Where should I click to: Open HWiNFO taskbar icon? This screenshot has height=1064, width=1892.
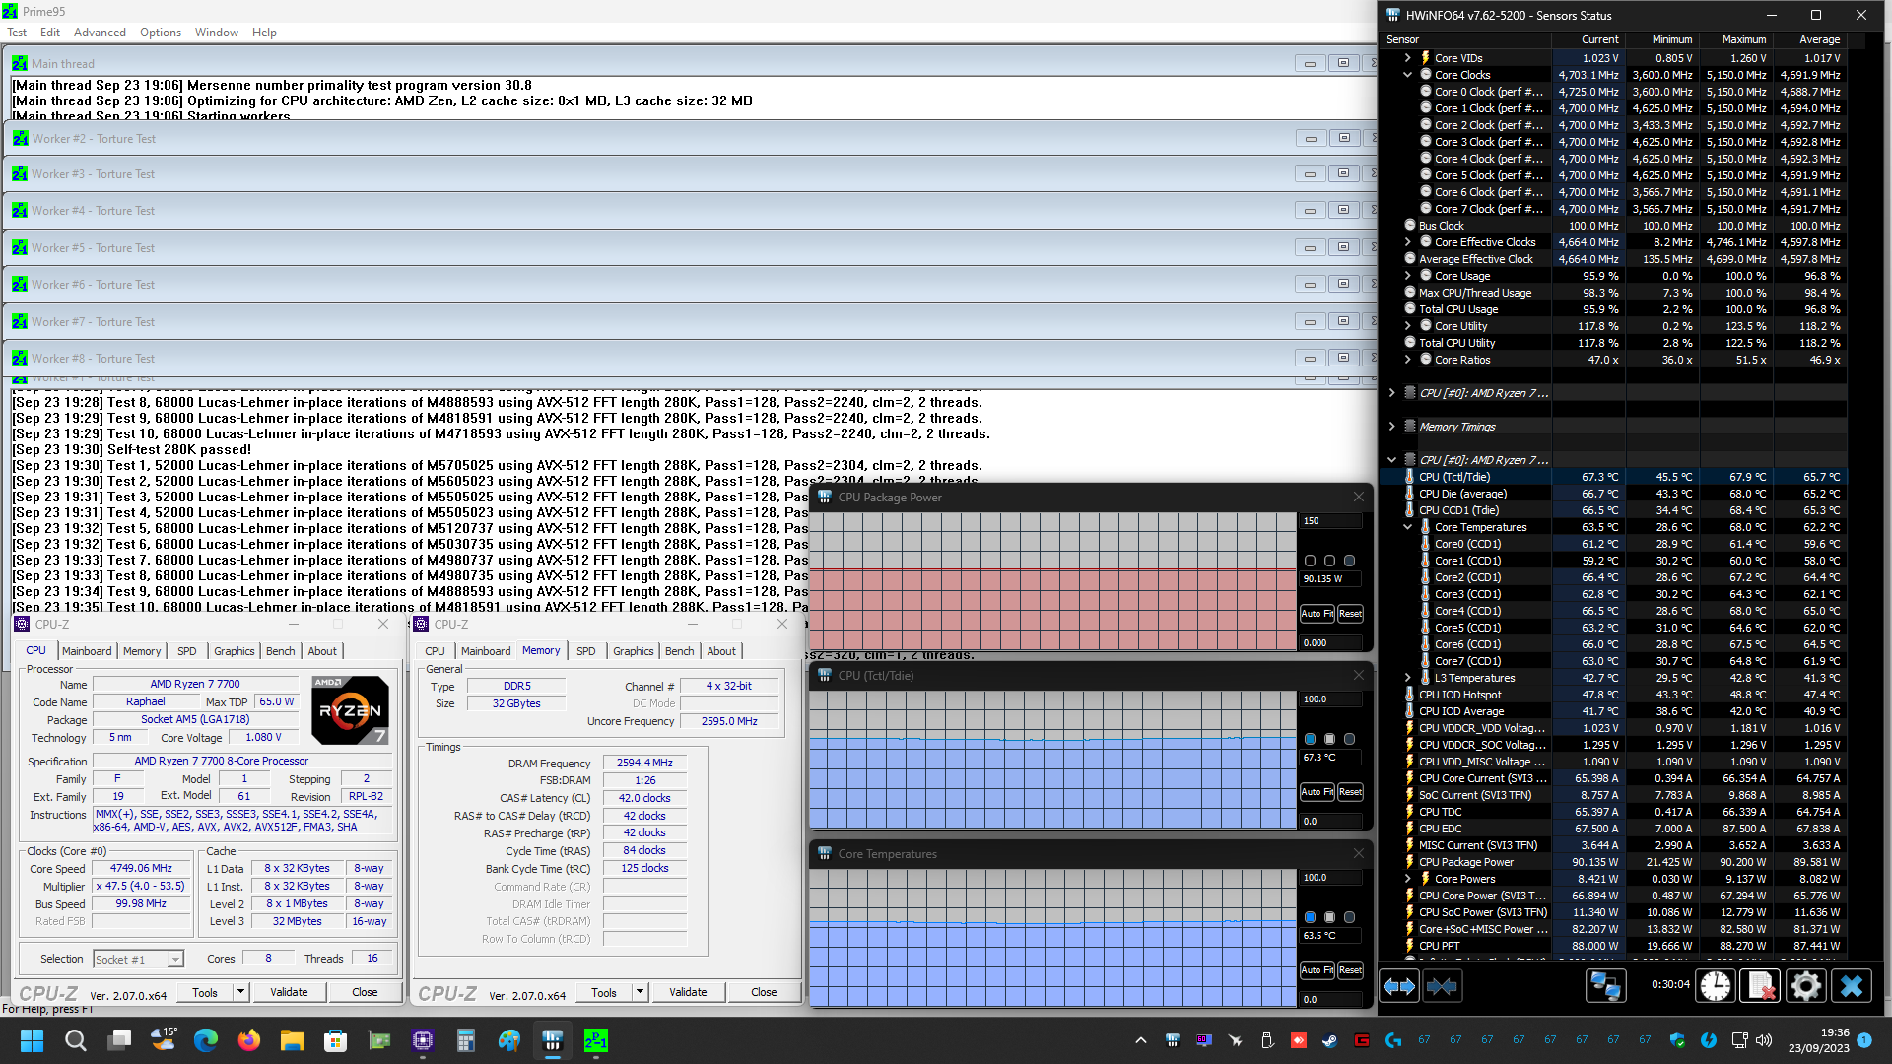tap(553, 1039)
